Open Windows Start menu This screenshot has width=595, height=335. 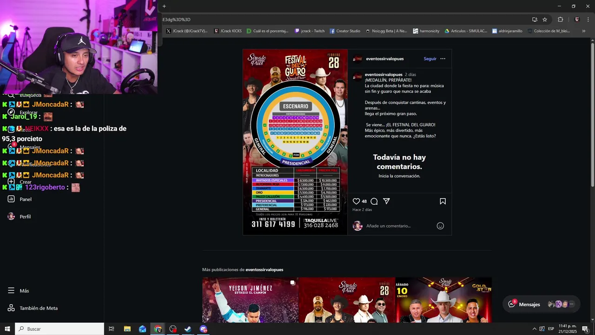coord(7,329)
